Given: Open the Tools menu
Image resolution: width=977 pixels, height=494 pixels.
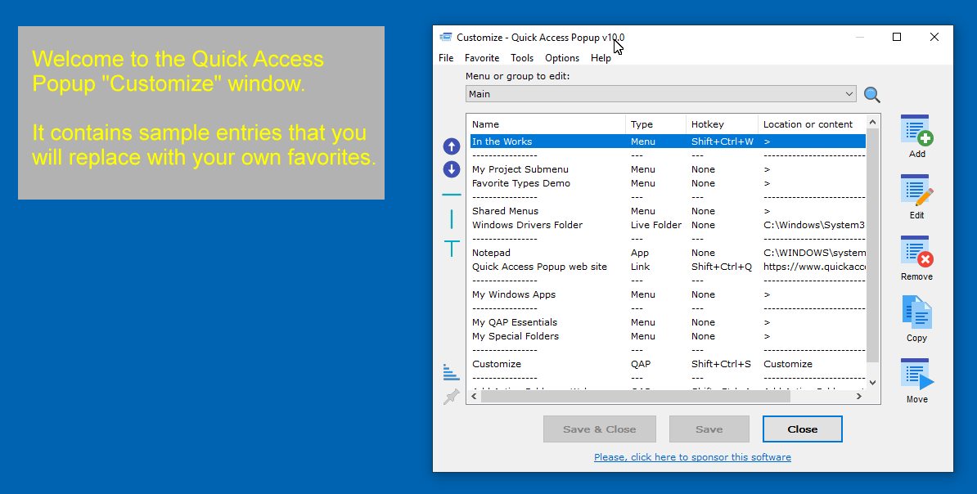Looking at the screenshot, I should coord(522,58).
